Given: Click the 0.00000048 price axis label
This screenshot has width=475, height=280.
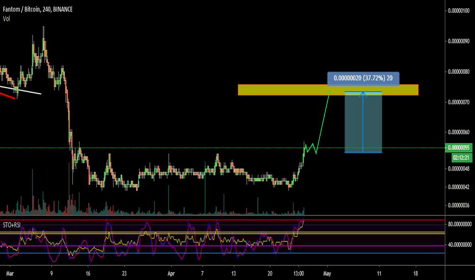Looking at the screenshot, I should (x=459, y=169).
